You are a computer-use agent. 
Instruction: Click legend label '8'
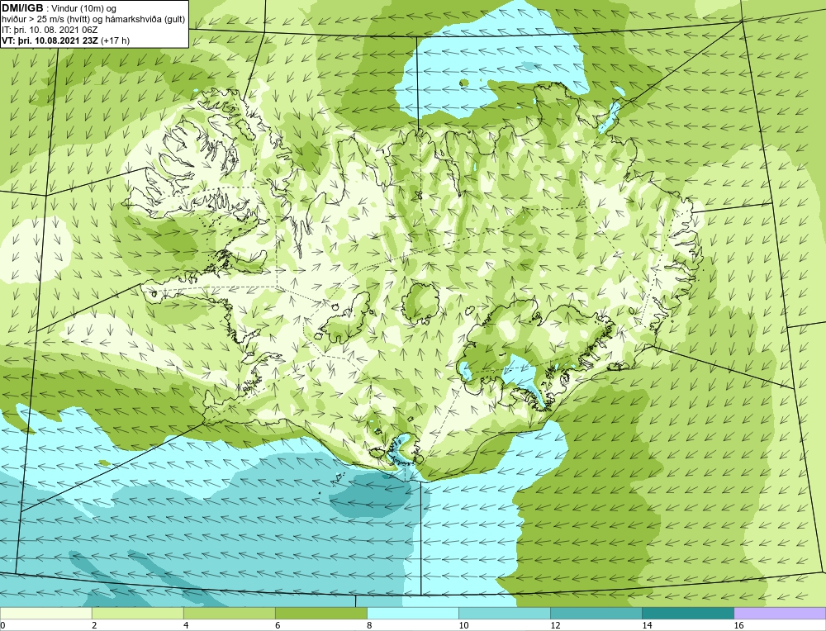pyautogui.click(x=369, y=625)
